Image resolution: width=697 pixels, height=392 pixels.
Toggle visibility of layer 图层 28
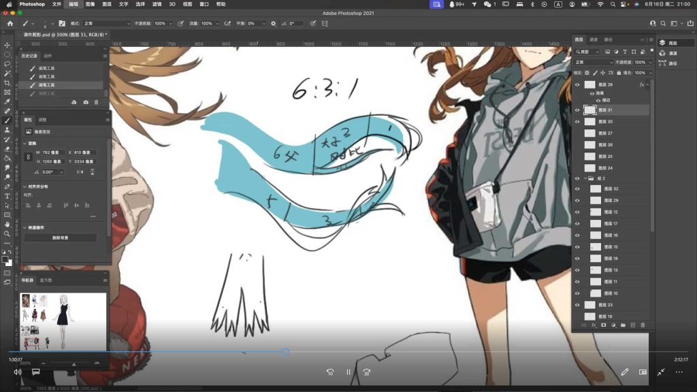577,84
